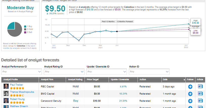Click Moderate Buy consensus heading
Viewport: 207px width, 108px height.
[20, 8]
